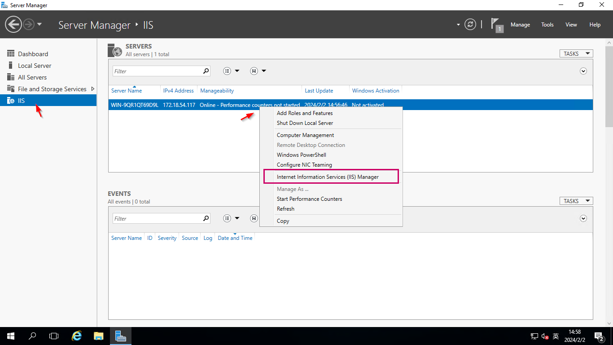
Task: Sort servers by Last Update column
Action: [x=319, y=91]
